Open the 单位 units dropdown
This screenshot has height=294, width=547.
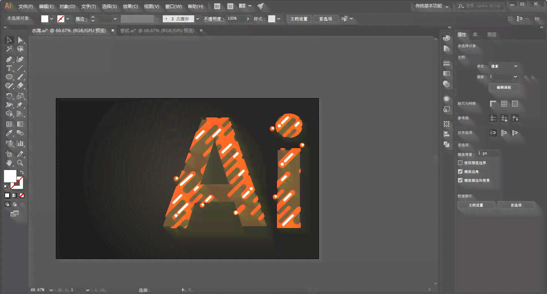pyautogui.click(x=504, y=66)
